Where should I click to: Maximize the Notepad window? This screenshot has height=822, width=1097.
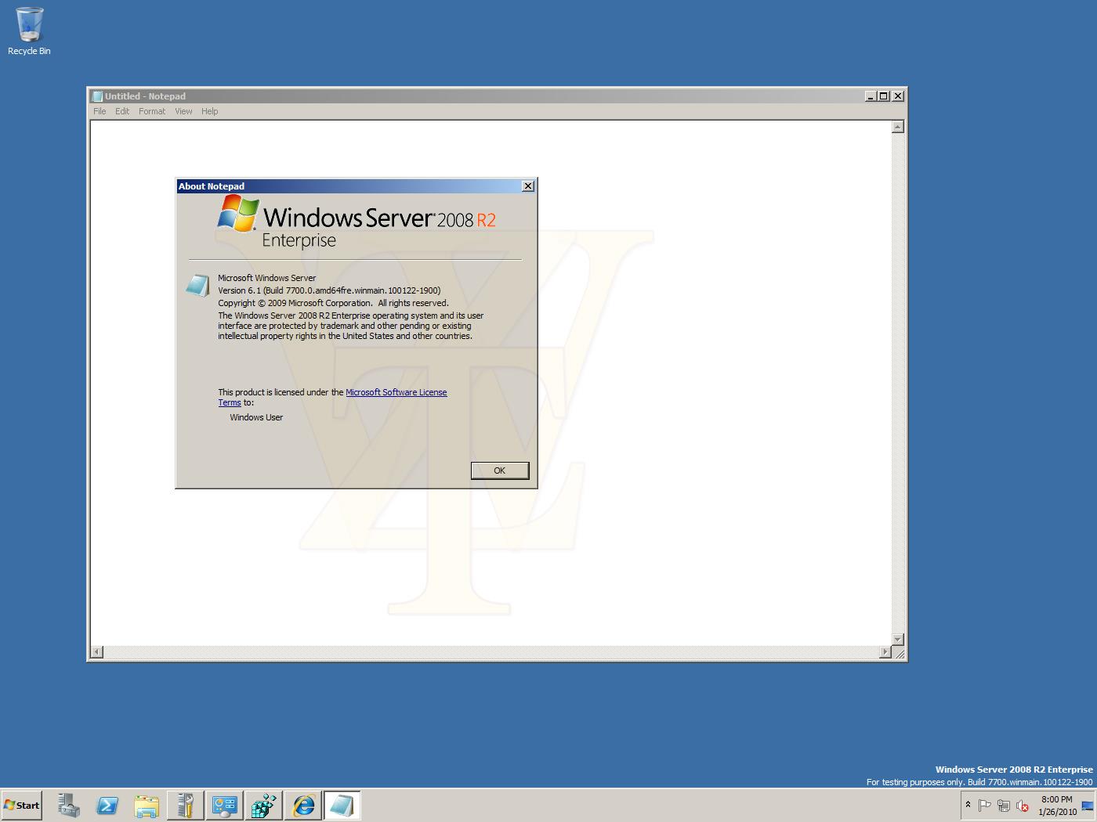click(883, 96)
